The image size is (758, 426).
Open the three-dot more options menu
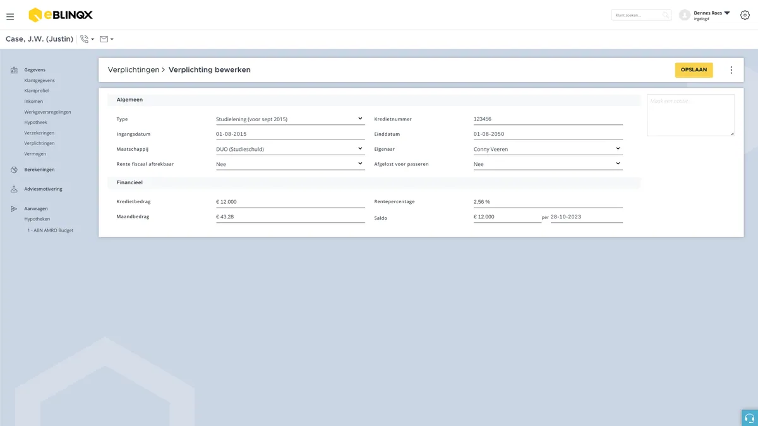[731, 70]
